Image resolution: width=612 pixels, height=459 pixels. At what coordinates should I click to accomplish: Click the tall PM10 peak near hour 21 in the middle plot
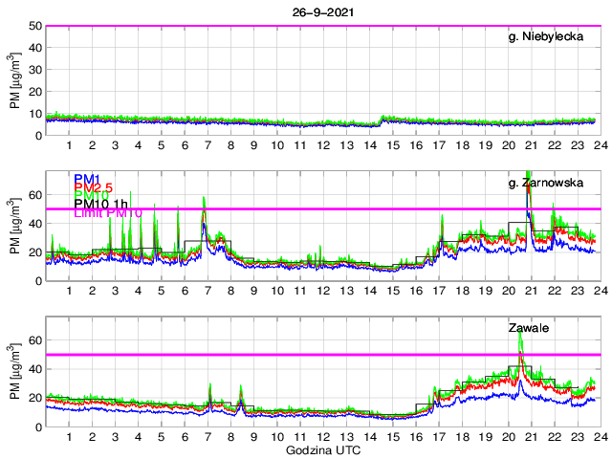tap(529, 186)
